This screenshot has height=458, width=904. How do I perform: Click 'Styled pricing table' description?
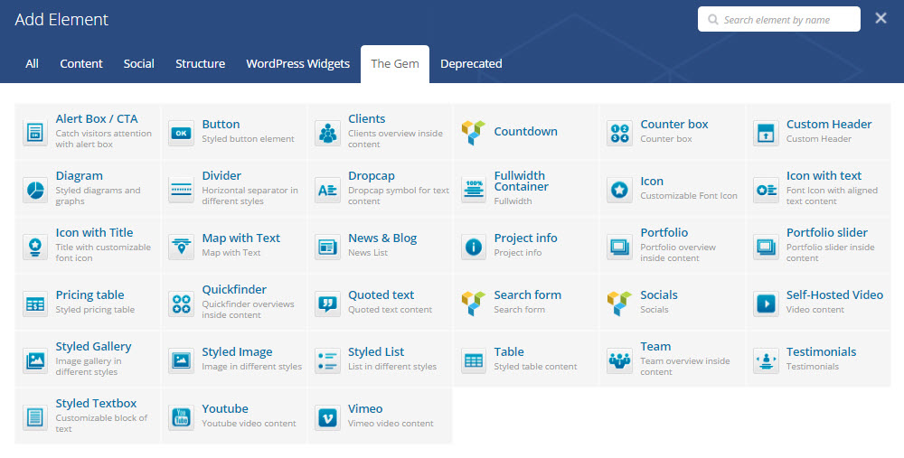pyautogui.click(x=95, y=310)
